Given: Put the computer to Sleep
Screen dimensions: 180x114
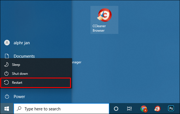Looking at the screenshot, I should click(36, 65).
